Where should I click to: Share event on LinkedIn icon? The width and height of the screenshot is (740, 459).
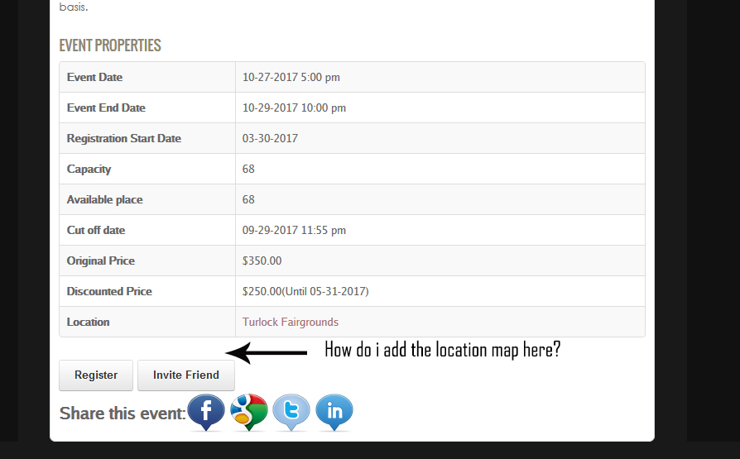(x=334, y=411)
